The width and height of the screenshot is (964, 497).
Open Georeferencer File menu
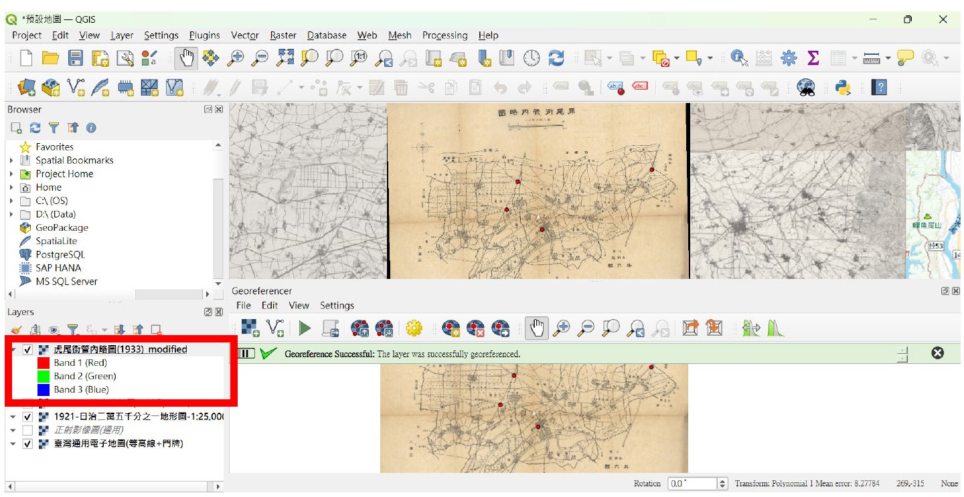[244, 305]
